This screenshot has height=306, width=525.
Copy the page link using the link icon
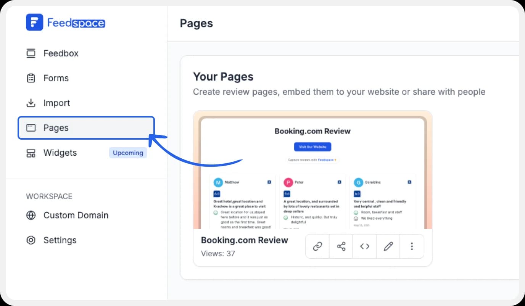(317, 246)
